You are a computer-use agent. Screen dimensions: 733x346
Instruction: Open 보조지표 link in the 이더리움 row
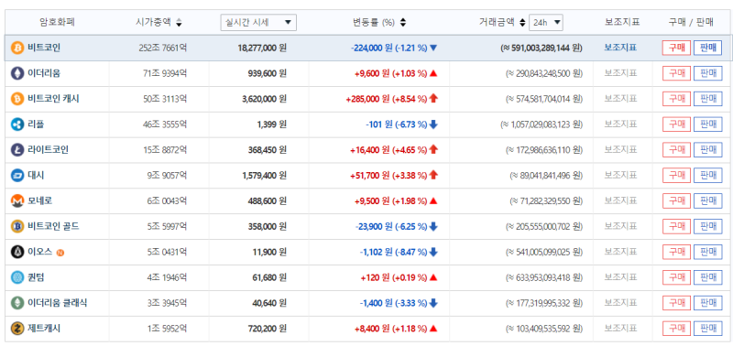pos(620,73)
